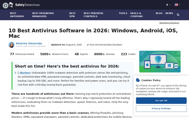
Task: Open the Deals & Coupons menu
Action: [136, 15]
